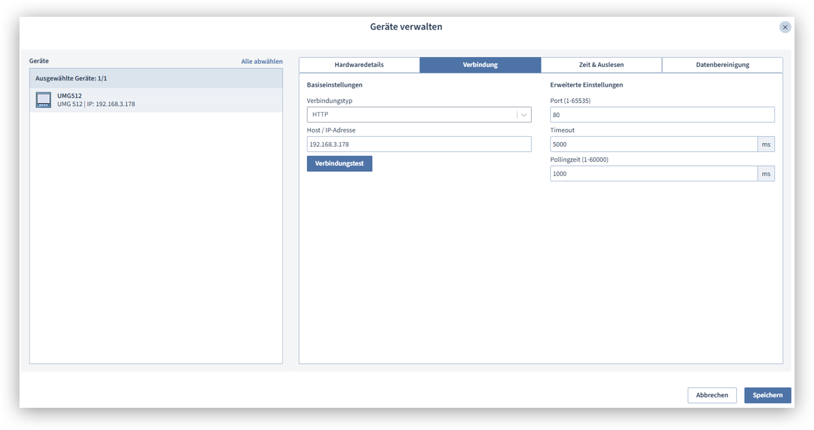814x430 pixels.
Task: Open the Zeit & Auslesen tab
Action: pos(601,64)
